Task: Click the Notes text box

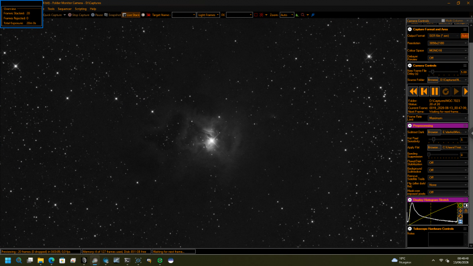Action: point(448,239)
